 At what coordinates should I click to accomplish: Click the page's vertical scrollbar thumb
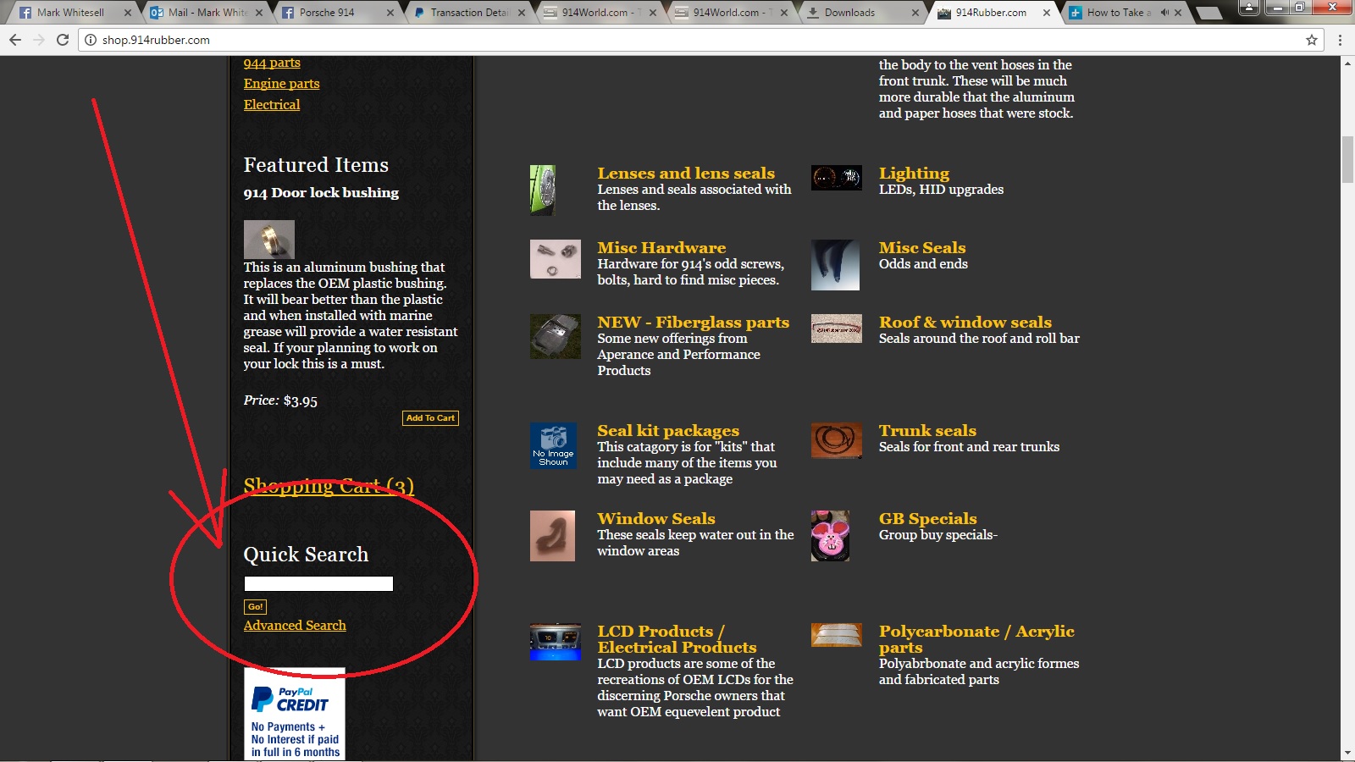1347,159
